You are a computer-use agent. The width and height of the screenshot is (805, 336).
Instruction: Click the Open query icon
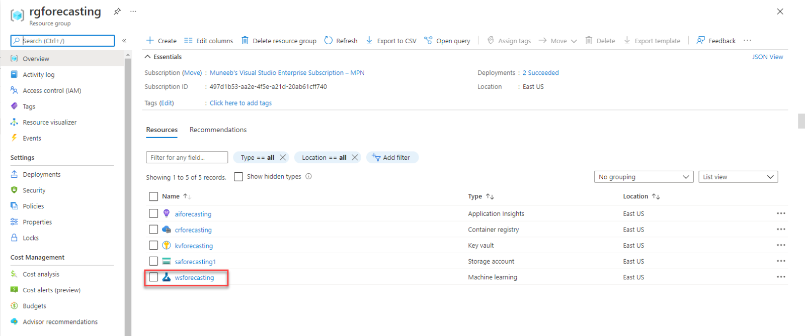tap(428, 41)
